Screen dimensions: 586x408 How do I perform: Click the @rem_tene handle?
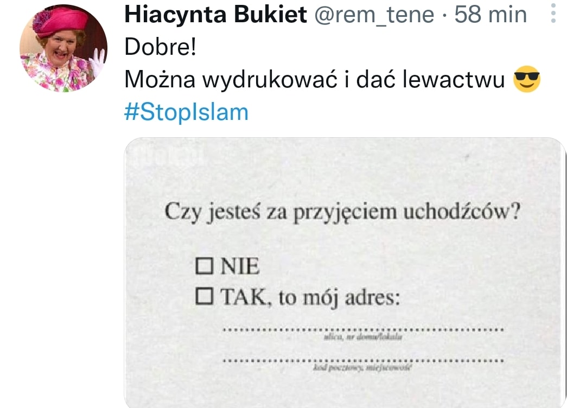coord(374,15)
